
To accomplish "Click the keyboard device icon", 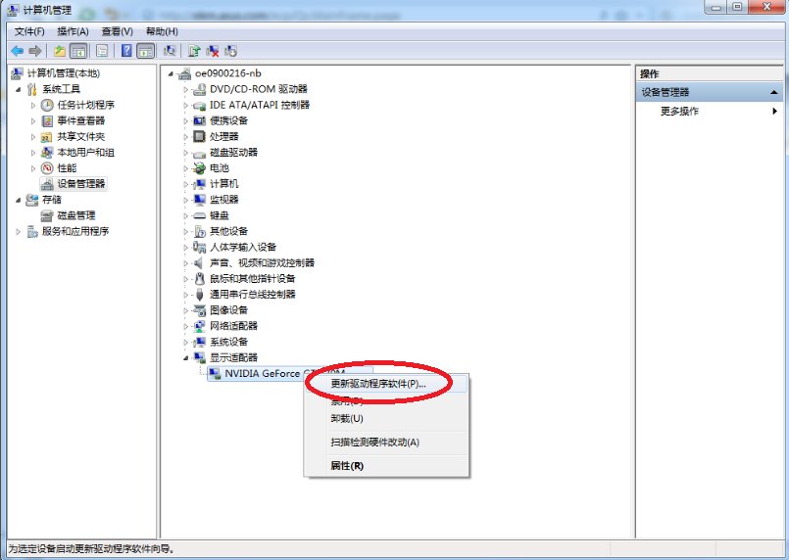I will (199, 215).
